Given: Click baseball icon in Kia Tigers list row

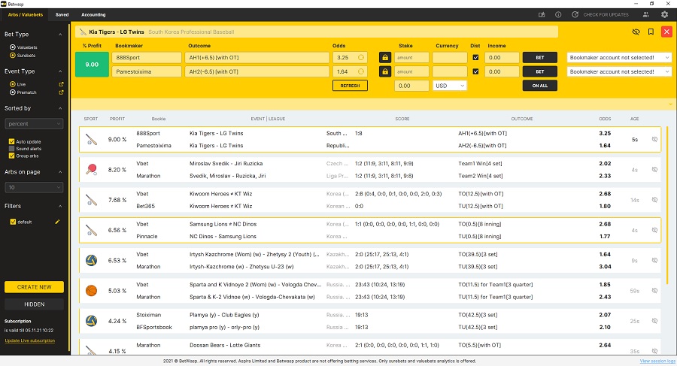Looking at the screenshot, I should pyautogui.click(x=91, y=139).
